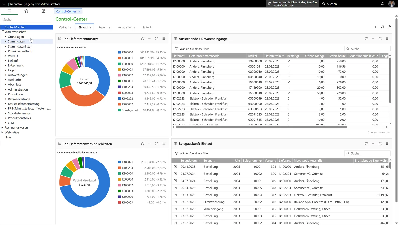Open document 10001 from 20.11.2025 via link icon
This screenshot has width=402, height=225.
click(x=175, y=167)
